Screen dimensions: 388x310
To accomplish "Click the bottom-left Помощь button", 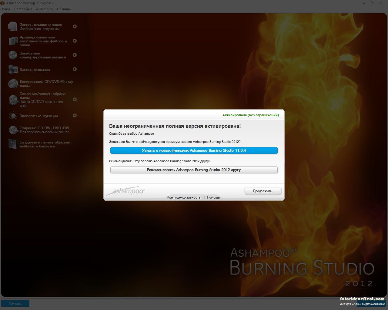I will (15, 304).
